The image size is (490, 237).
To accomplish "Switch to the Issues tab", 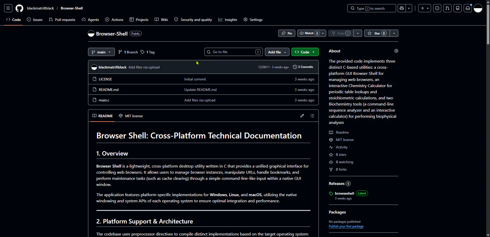I will click(x=35, y=20).
